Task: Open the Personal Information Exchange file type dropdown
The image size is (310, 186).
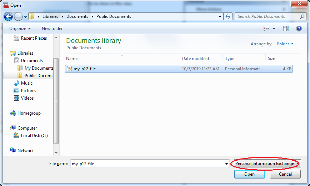Action: pos(266,164)
